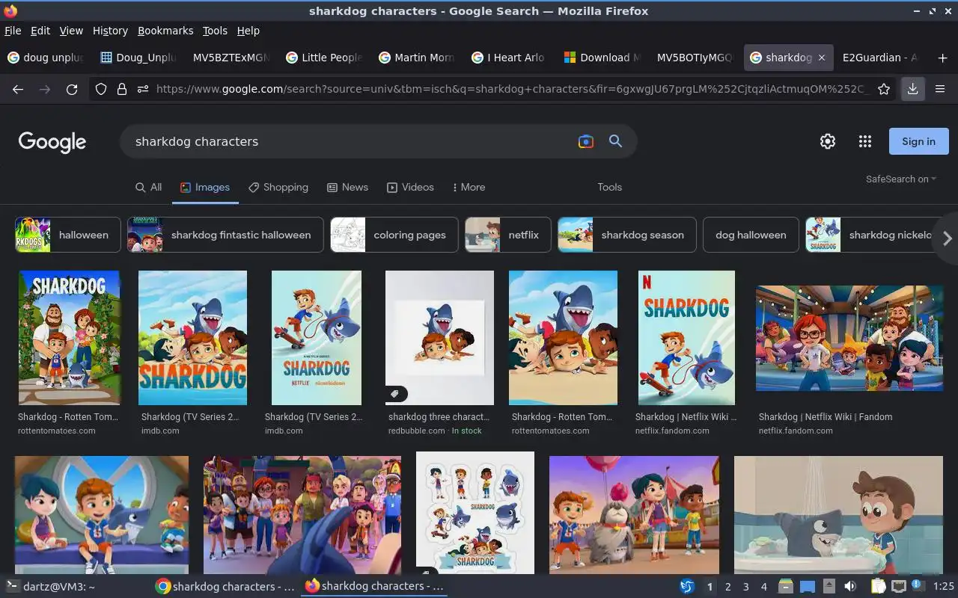
Task: Switch to Videos results
Action: (x=410, y=188)
